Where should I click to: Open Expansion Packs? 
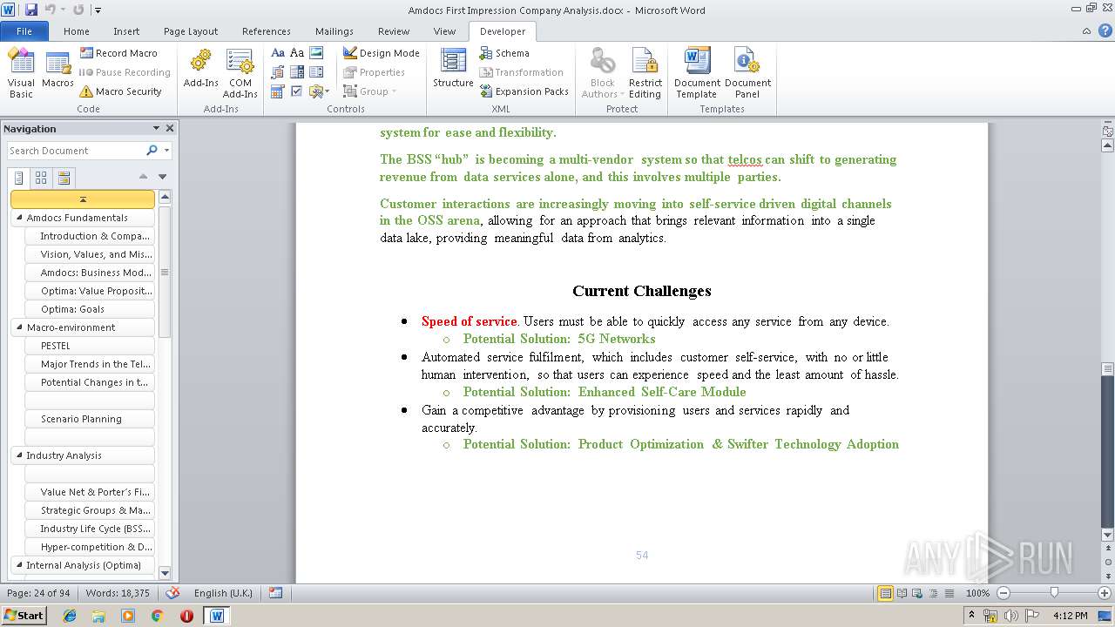[524, 91]
